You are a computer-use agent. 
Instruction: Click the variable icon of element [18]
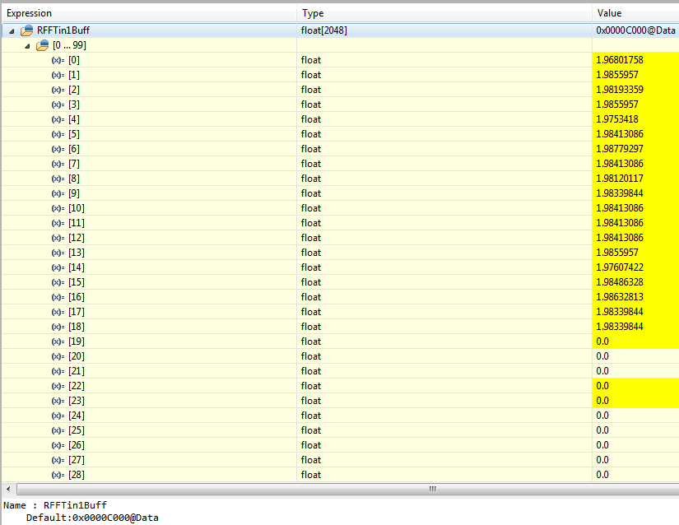point(58,327)
